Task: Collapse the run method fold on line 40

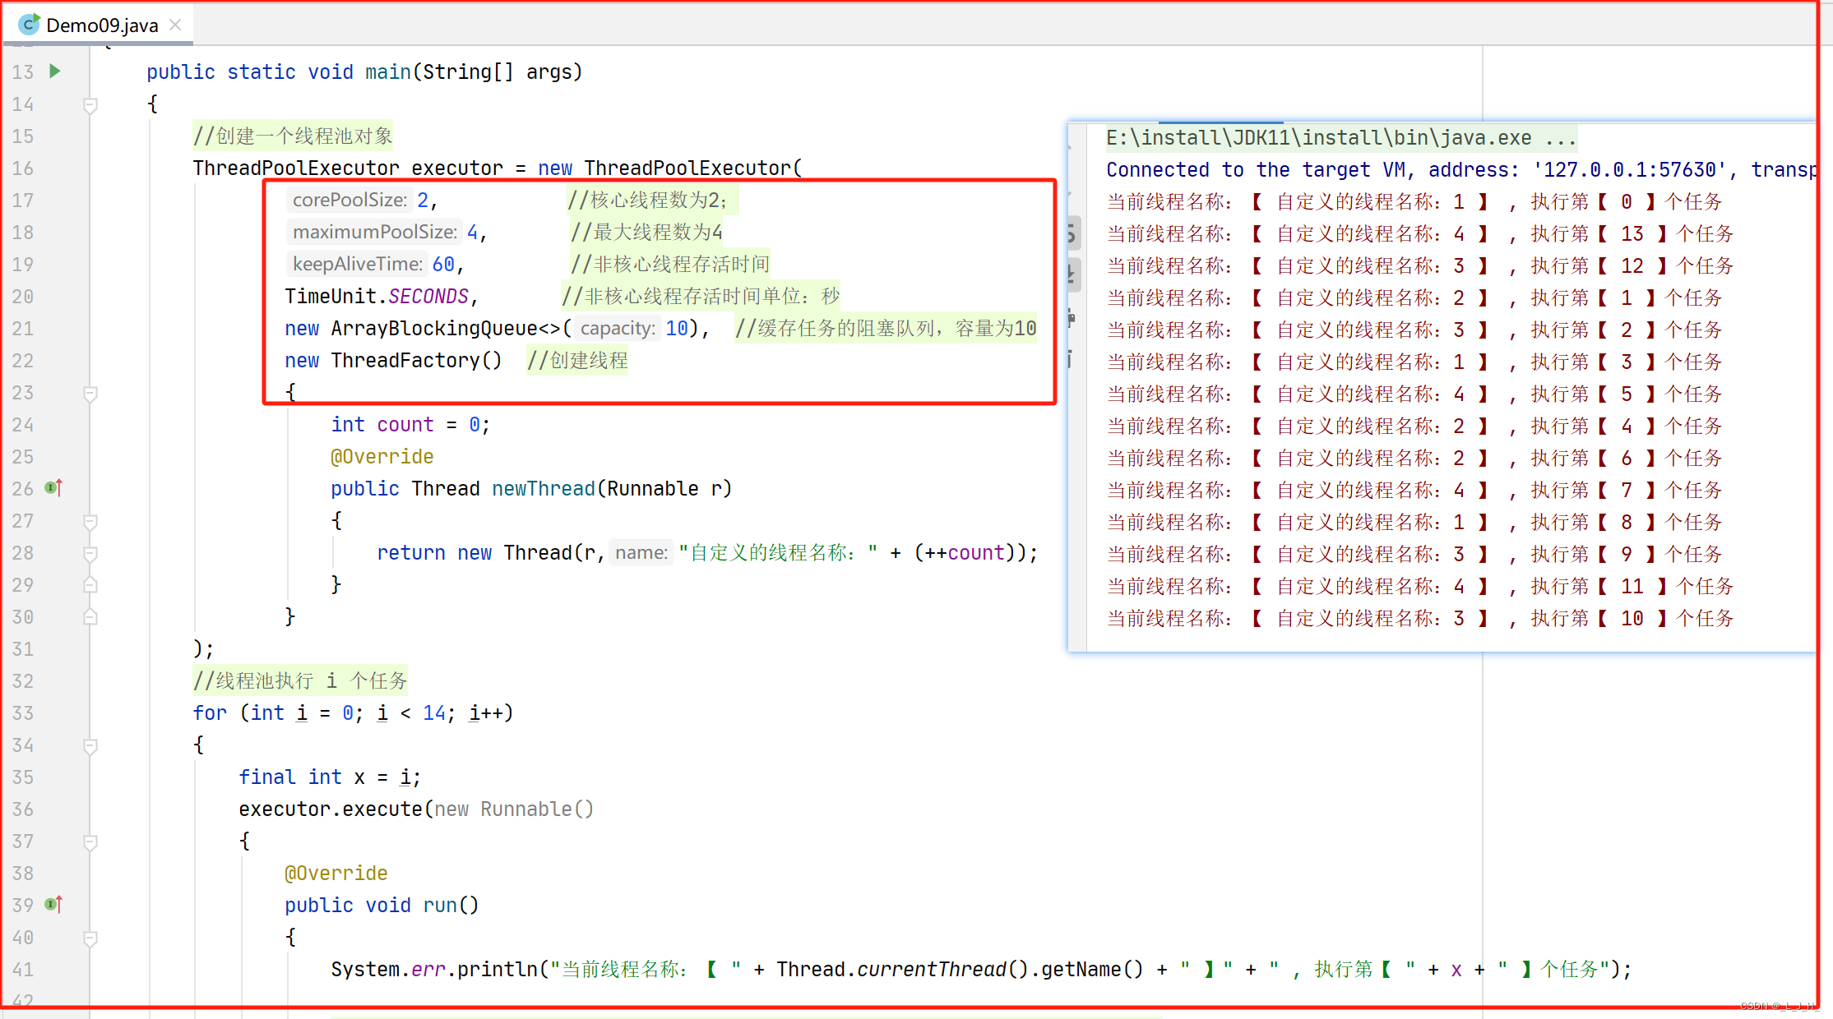Action: (x=90, y=938)
